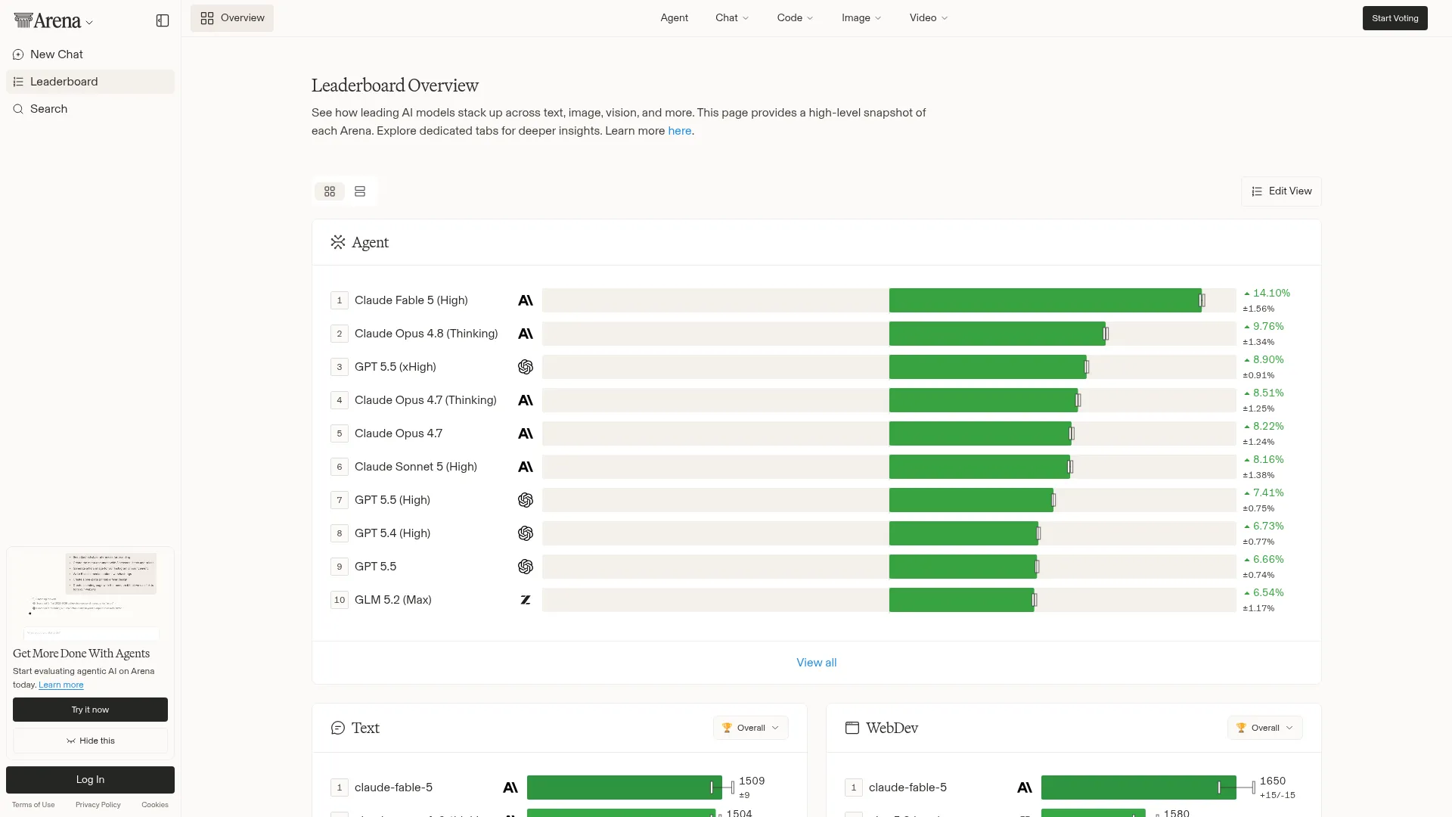The image size is (1452, 817).
Task: Open Privacy Policy link
Action: tap(98, 805)
